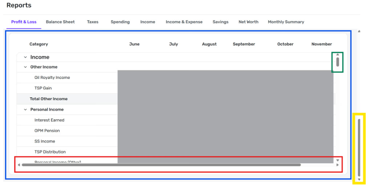Click the October column header
The image size is (369, 187).
(285, 44)
